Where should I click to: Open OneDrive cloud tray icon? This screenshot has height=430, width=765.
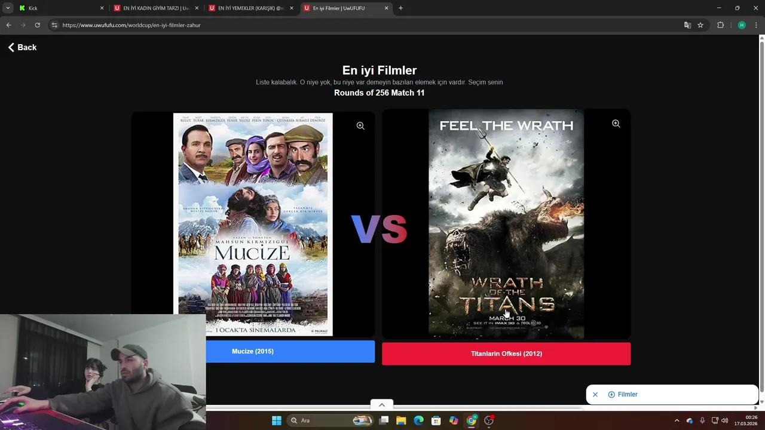[x=690, y=420]
